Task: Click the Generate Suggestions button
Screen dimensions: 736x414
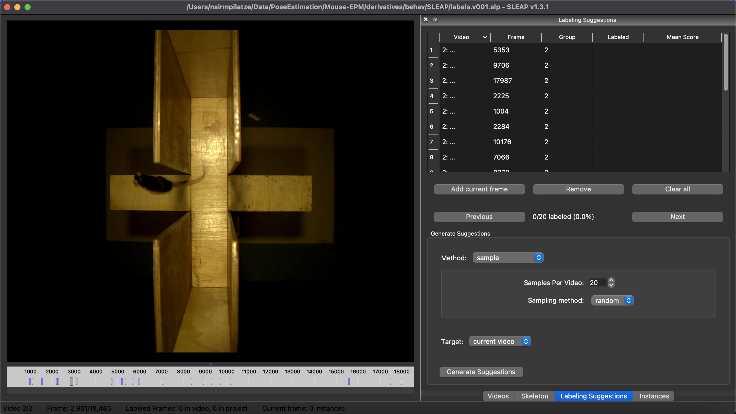Action: [481, 372]
